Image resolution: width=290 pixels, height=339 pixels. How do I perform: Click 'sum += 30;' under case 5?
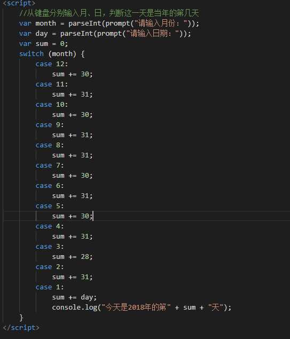[x=72, y=216]
